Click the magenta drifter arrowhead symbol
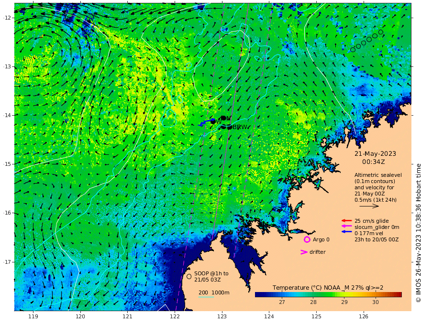 [x=304, y=252]
